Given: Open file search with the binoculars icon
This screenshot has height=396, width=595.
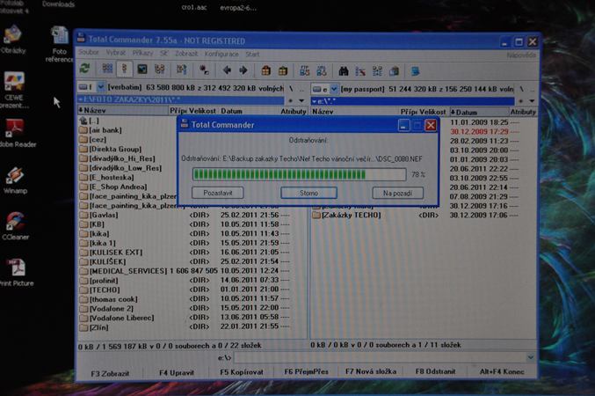Looking at the screenshot, I should coord(344,71).
